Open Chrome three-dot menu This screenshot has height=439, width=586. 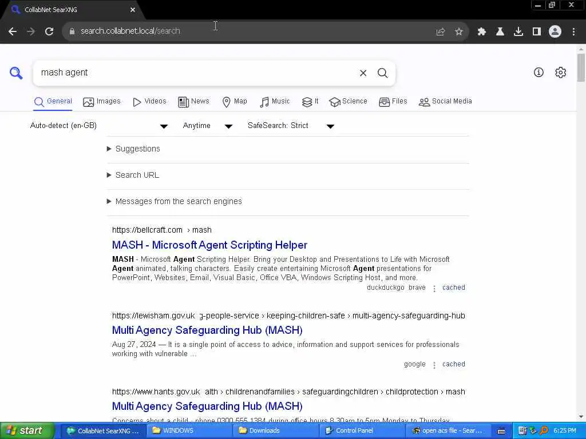pyautogui.click(x=573, y=32)
